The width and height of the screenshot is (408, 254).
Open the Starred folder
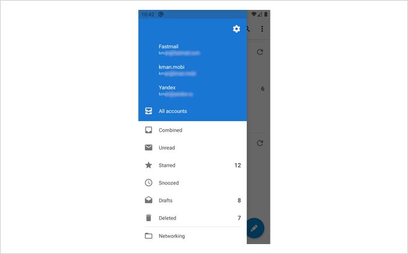192,165
